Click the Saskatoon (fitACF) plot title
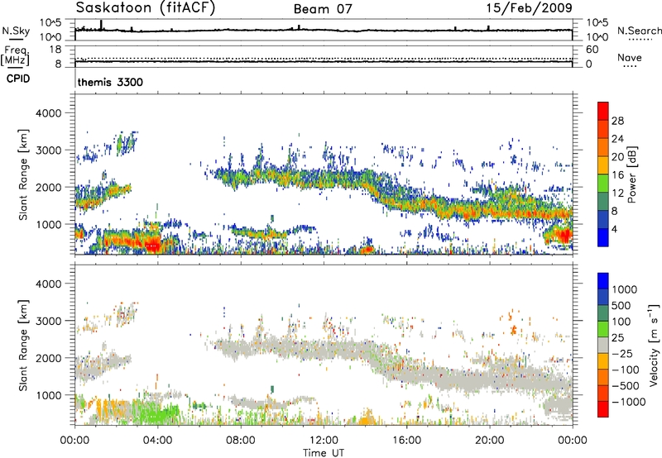Screen dimensions: 662x458 tap(146, 7)
